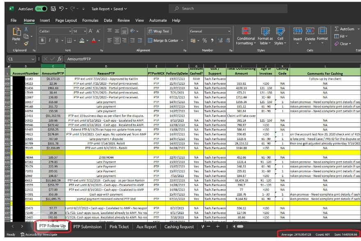Viewport: 361px width, 241px height.
Task: Open the General number format dropdown
Action: 228,31
